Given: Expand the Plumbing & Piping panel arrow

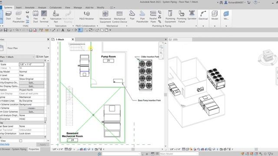Looking at the screenshot, I should pyautogui.click(x=196, y=26).
